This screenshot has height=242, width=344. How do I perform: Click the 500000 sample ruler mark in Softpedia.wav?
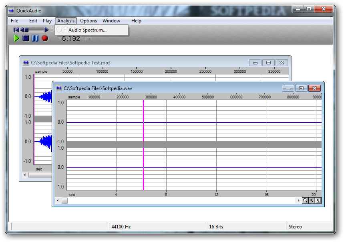208,97
